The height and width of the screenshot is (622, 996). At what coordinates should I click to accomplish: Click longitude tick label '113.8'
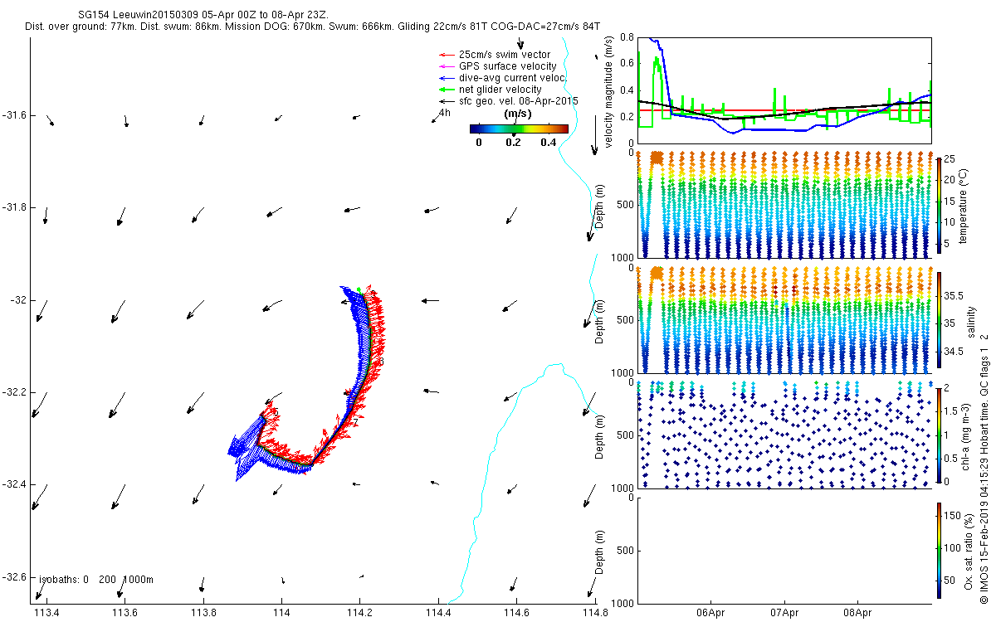(203, 613)
